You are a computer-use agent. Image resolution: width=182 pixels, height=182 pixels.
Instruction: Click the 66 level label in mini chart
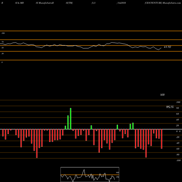coord(117,173)
